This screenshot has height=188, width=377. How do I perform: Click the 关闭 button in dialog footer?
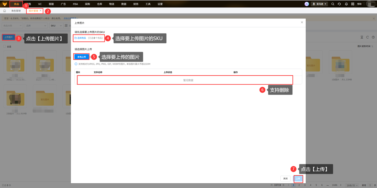point(285,179)
